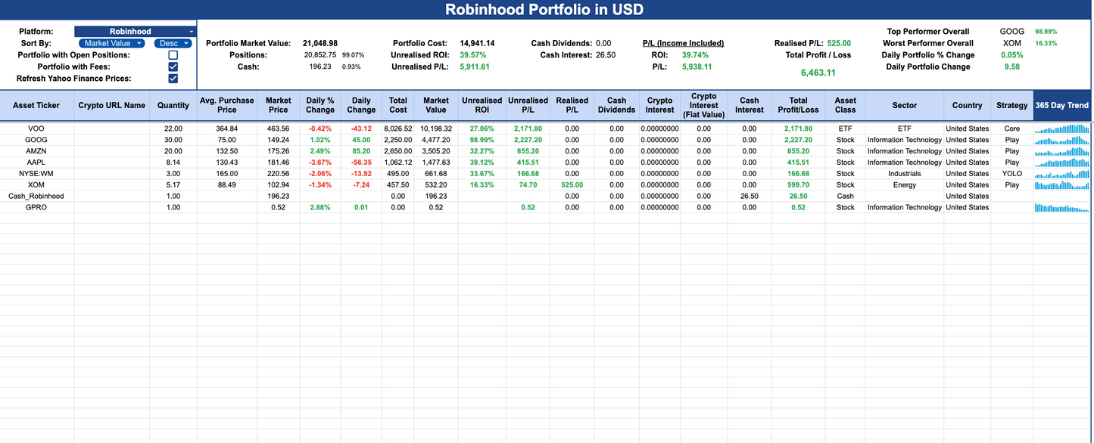
Task: Open the Desc sort order dropdown
Action: 173,43
